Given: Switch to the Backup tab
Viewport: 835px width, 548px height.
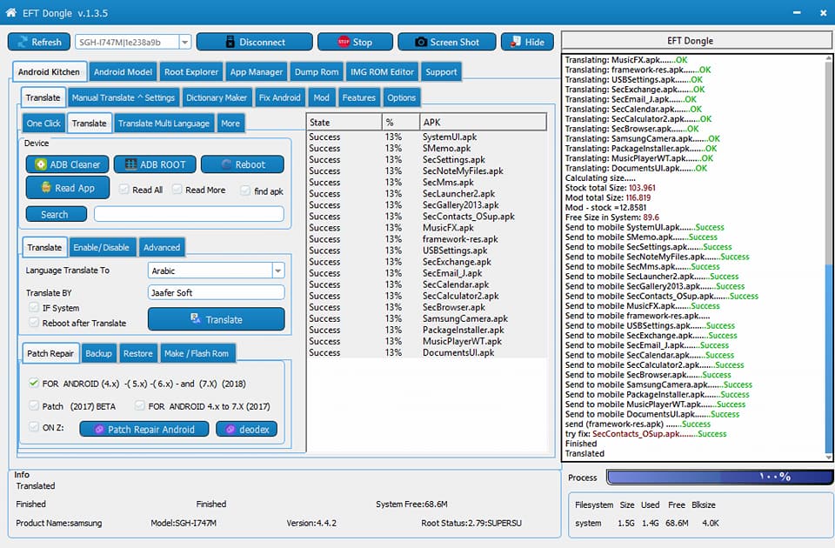Looking at the screenshot, I should (98, 354).
